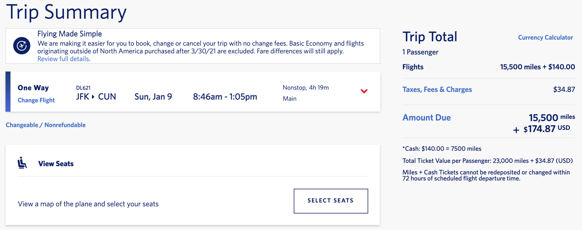Select the arrow icon between JFK and CUN
This screenshot has width=582, height=230.
click(x=93, y=97)
